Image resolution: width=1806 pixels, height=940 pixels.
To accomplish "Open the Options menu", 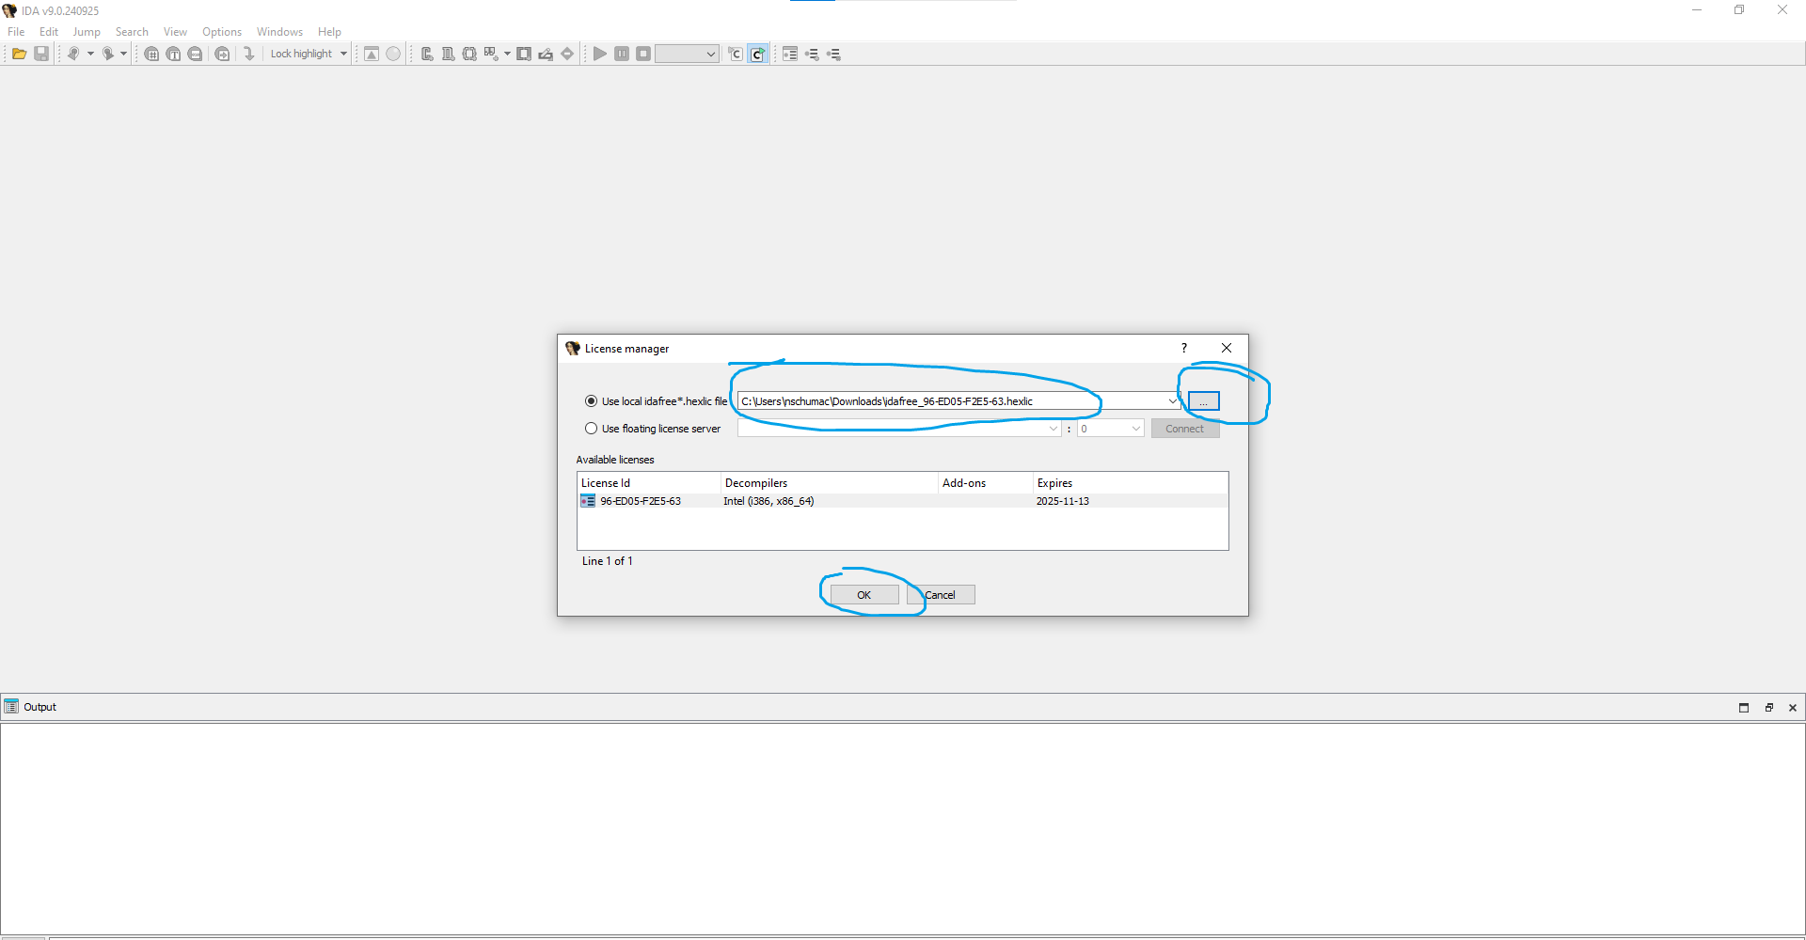I will pyautogui.click(x=222, y=31).
